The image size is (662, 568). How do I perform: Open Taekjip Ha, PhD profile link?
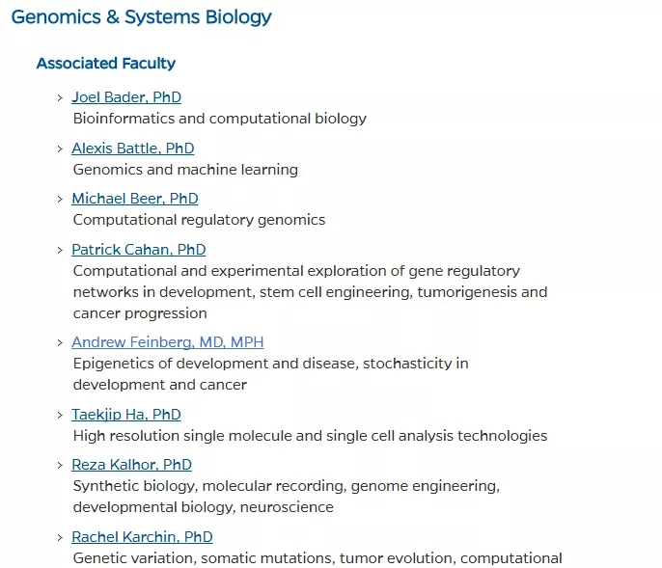(x=126, y=415)
